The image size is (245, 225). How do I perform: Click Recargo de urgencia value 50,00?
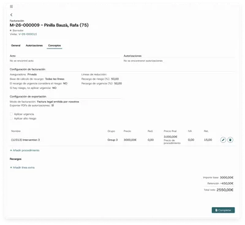(118, 83)
